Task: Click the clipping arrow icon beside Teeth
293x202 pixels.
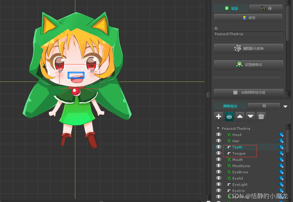Action: pyautogui.click(x=229, y=147)
